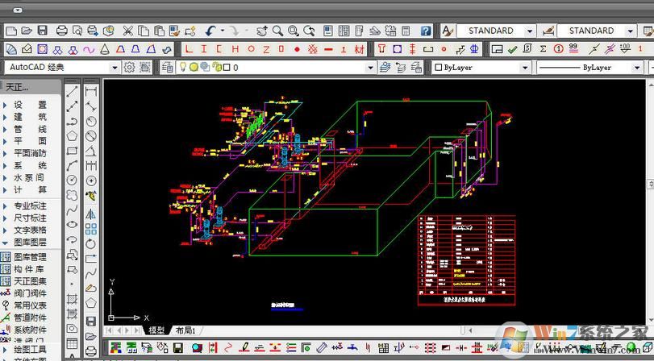
Task: Click the Layer Properties Manager icon
Action: point(168,68)
